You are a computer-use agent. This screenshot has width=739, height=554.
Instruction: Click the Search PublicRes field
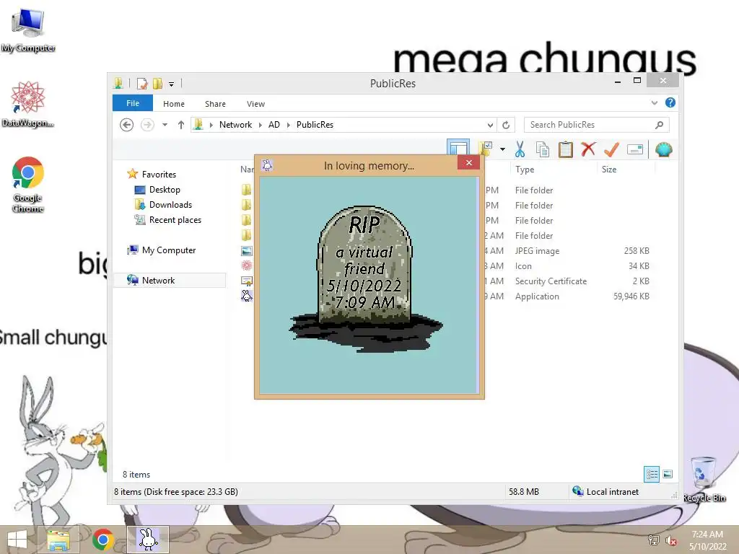(x=596, y=125)
